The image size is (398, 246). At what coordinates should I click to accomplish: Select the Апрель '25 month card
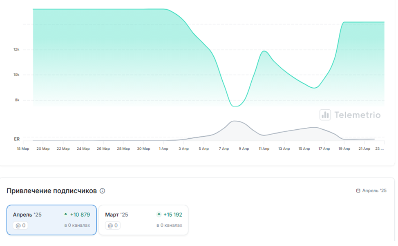pos(51,220)
